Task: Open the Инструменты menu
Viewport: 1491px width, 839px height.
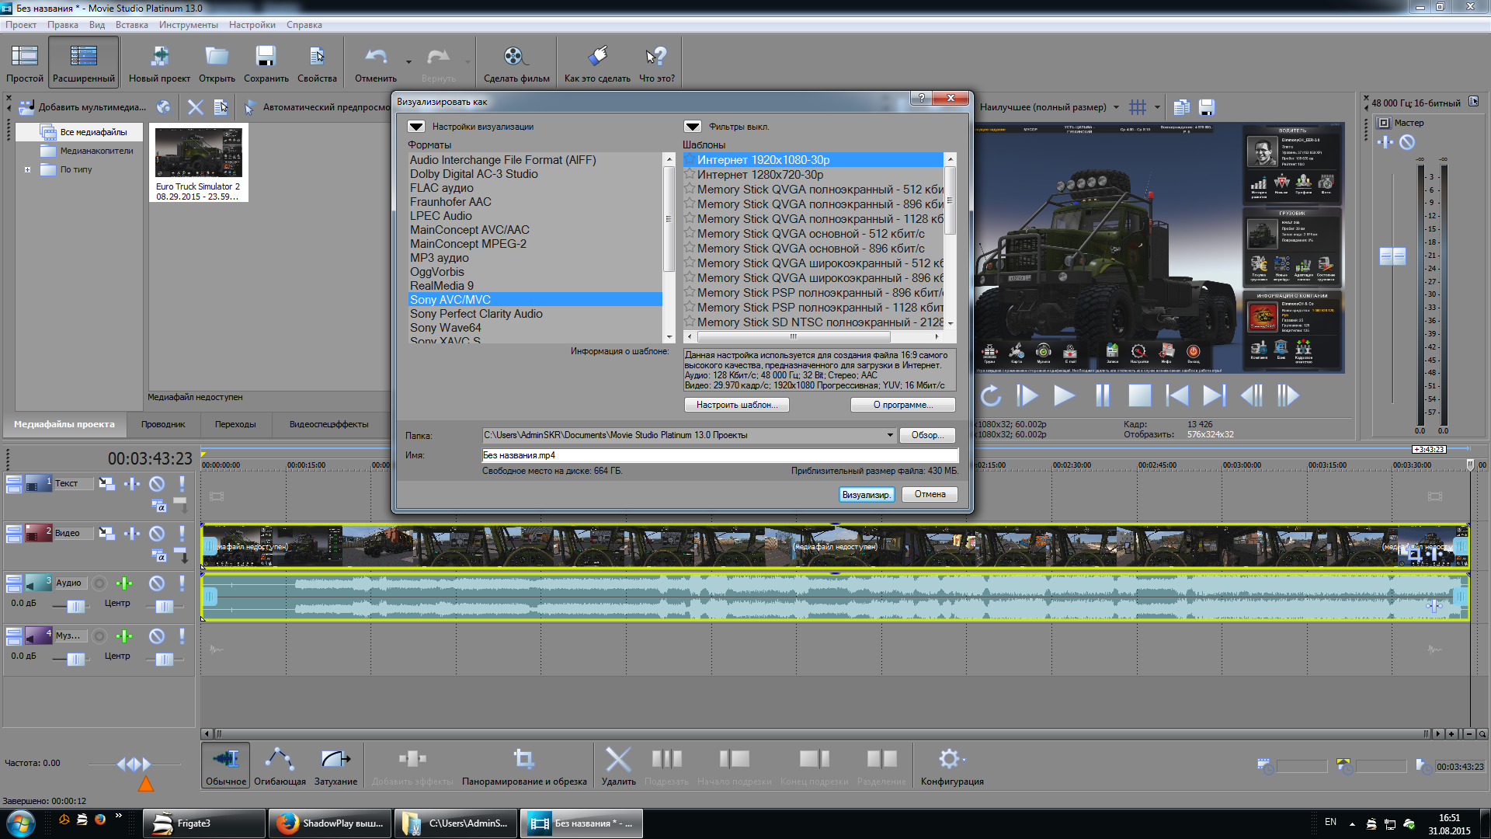Action: click(189, 25)
